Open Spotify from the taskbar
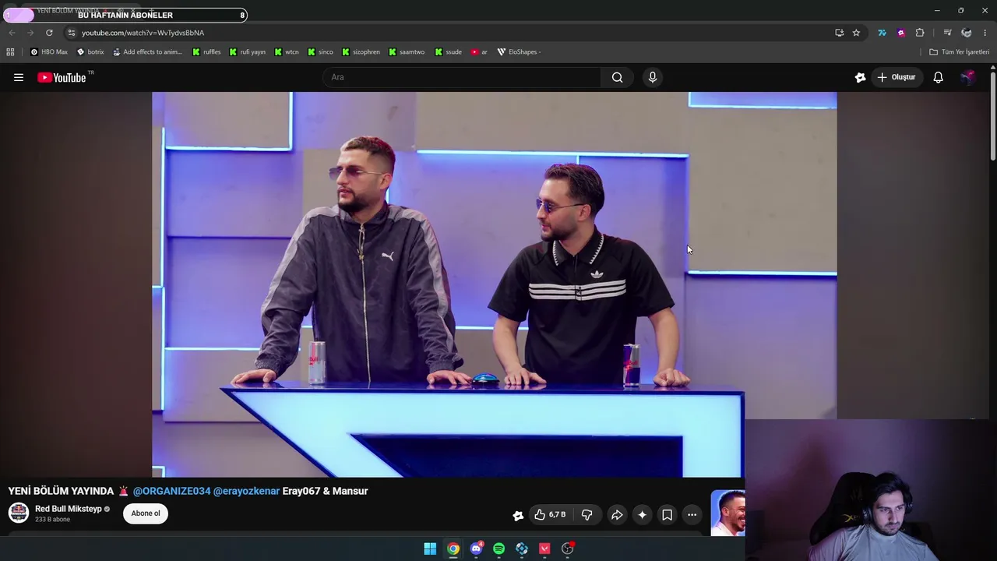The image size is (997, 561). 498,549
